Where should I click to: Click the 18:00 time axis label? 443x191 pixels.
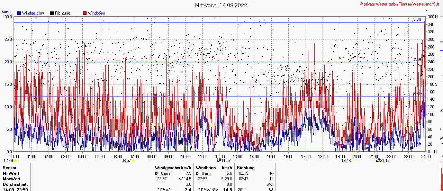[x=323, y=156]
